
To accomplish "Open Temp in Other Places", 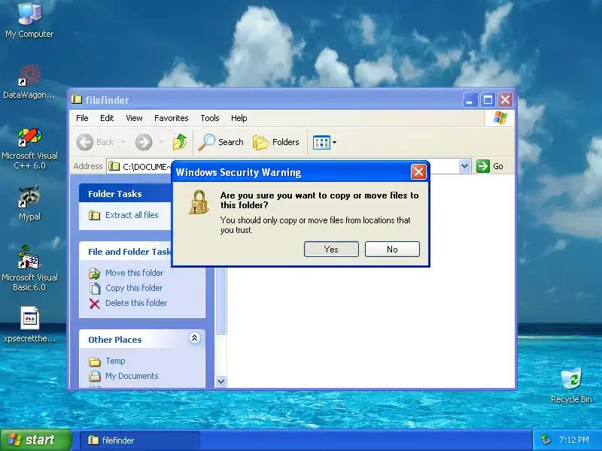I will [x=115, y=361].
